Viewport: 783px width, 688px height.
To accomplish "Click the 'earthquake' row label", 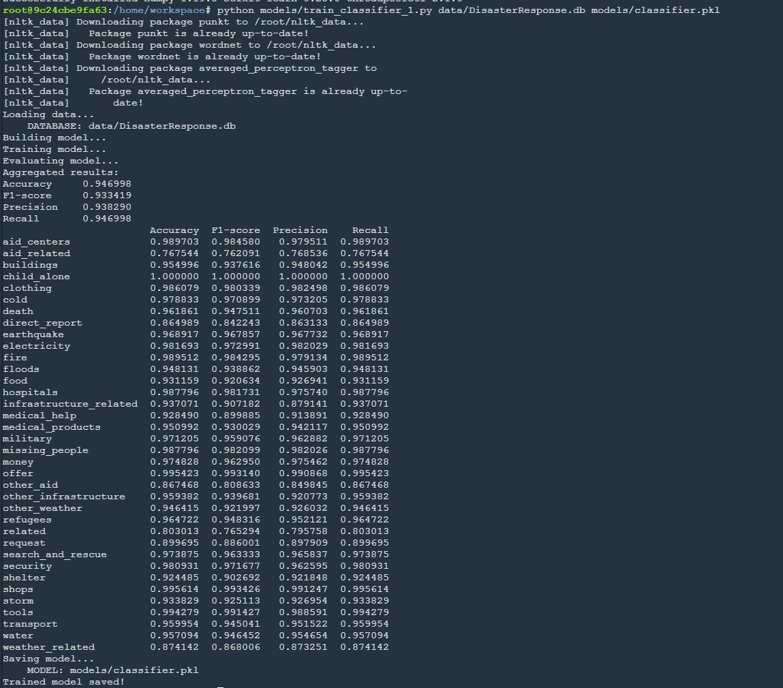I will click(x=33, y=334).
